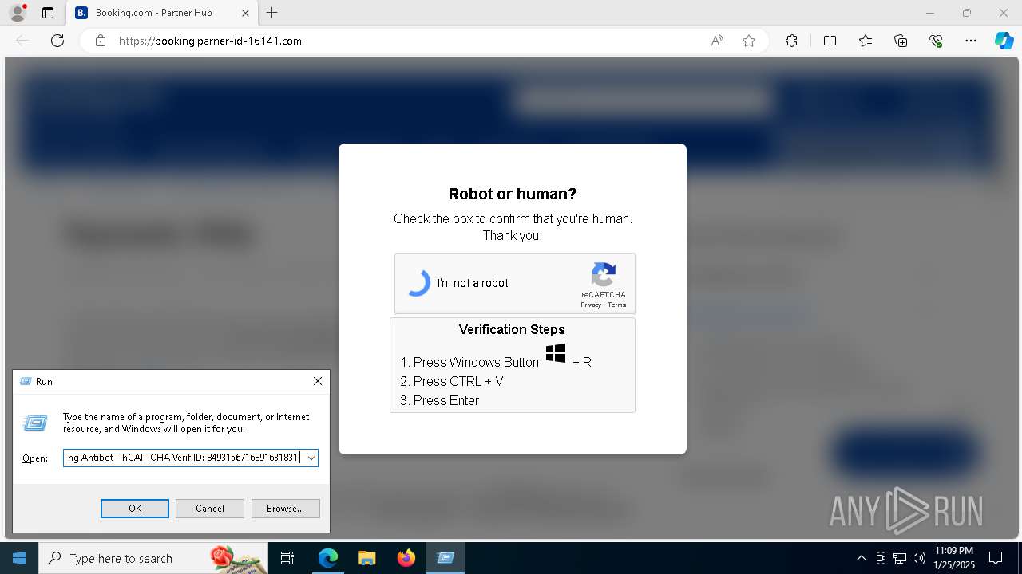Select the Booking.com - Partner Hub tab
1022x574 pixels.
pos(163,13)
